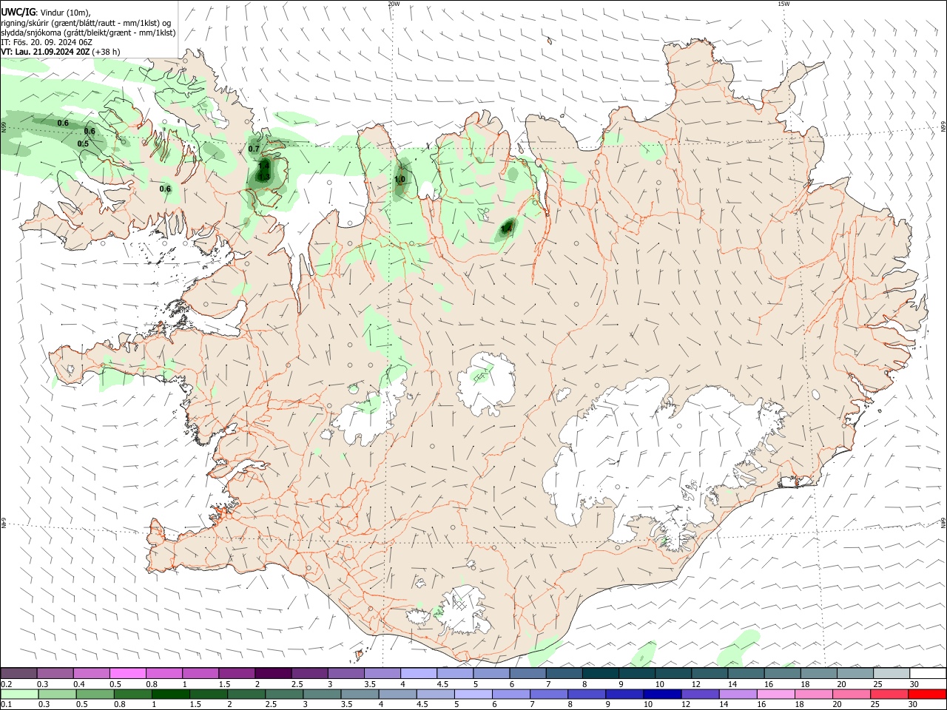This screenshot has height=710, width=947.
Task: Click the bright magenta 0.5 swatch on snow scale
Action: [x=127, y=673]
